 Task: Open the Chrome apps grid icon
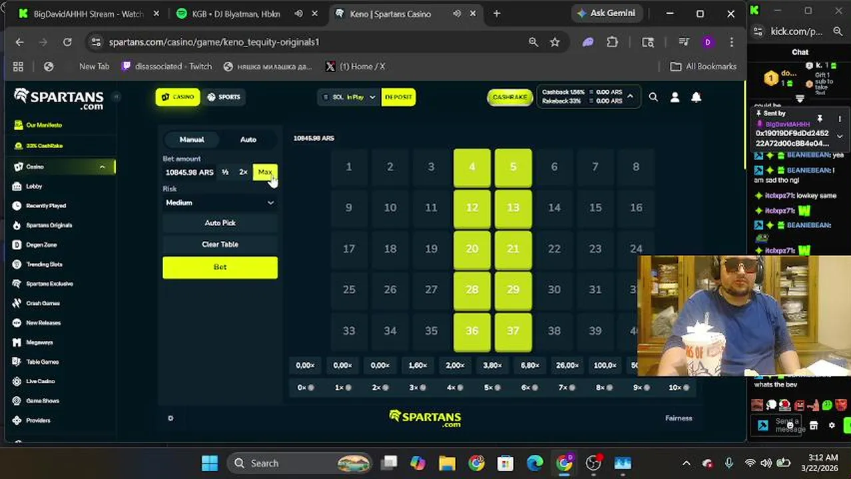tap(18, 67)
